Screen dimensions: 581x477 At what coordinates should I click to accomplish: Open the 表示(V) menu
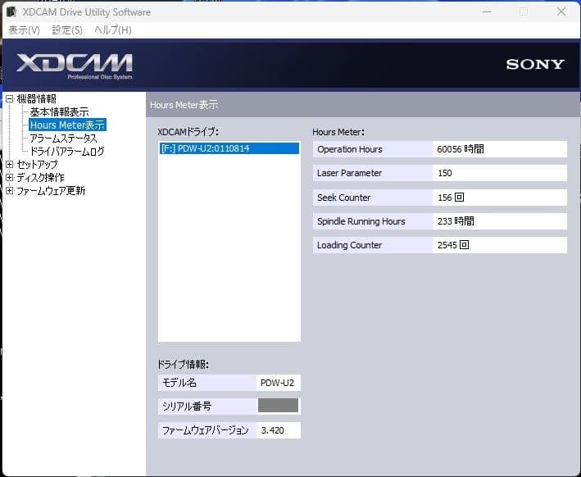tap(24, 30)
